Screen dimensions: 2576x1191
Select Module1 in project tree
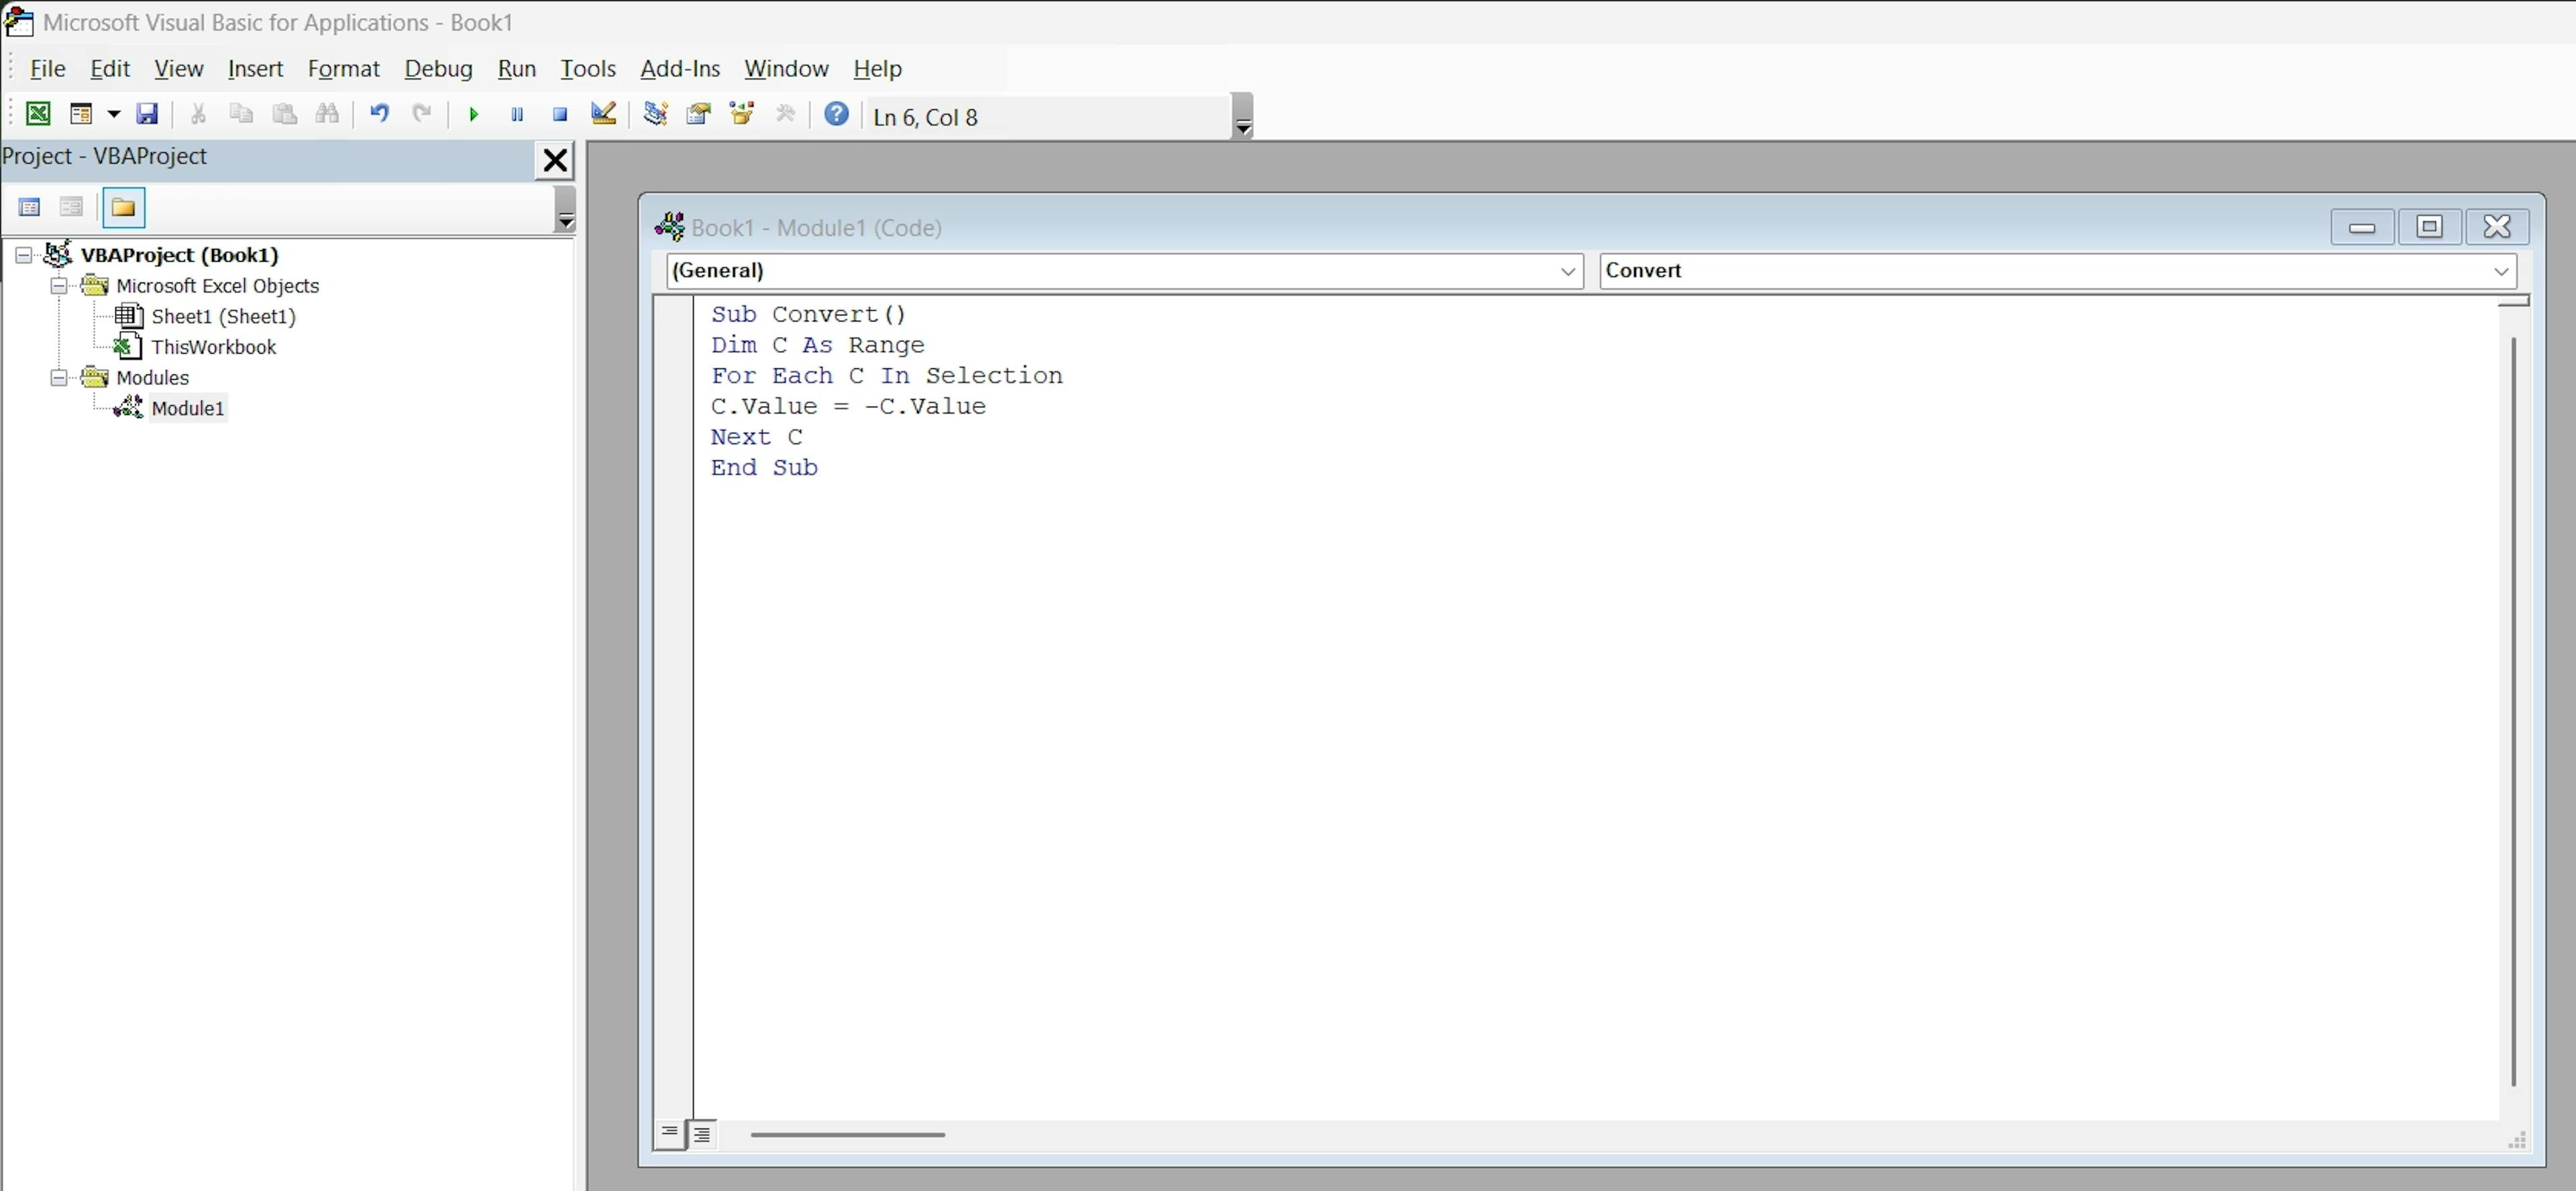tap(187, 408)
